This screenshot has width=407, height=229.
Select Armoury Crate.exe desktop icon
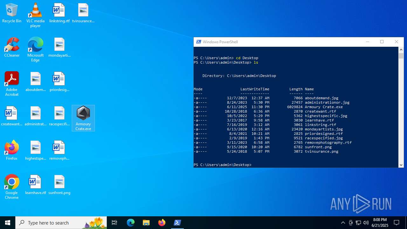pyautogui.click(x=83, y=118)
